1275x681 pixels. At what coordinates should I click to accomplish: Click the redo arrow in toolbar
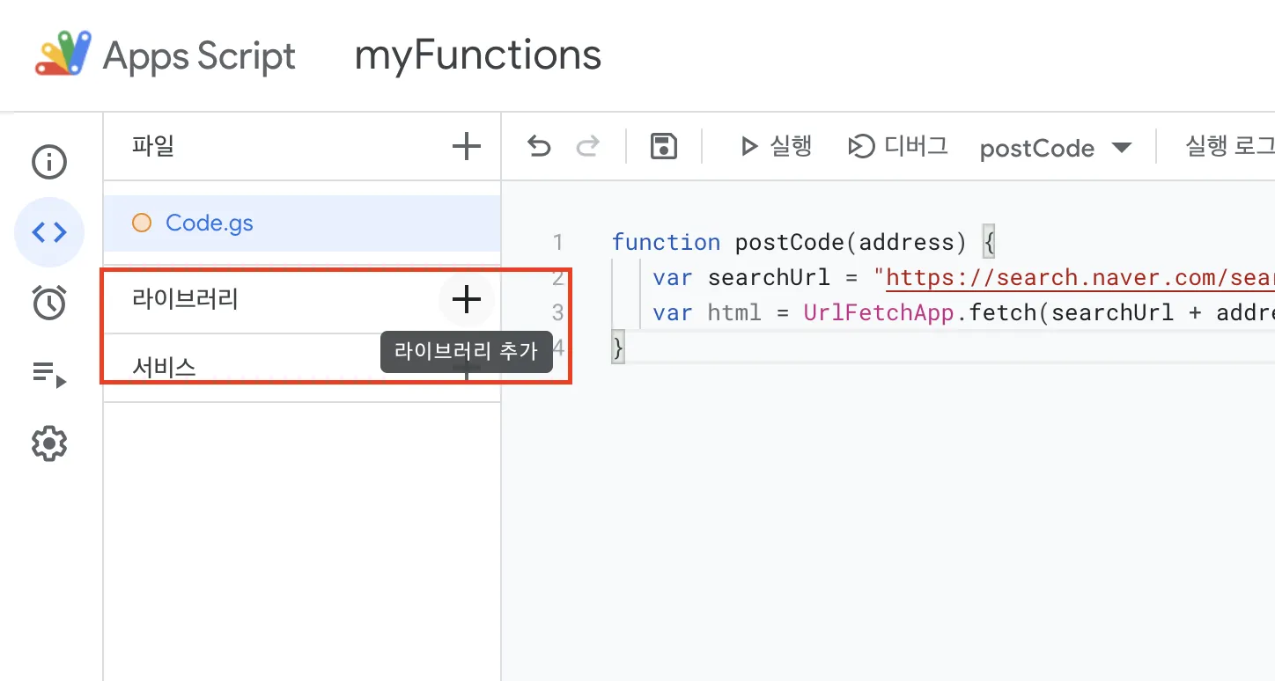[x=587, y=146]
